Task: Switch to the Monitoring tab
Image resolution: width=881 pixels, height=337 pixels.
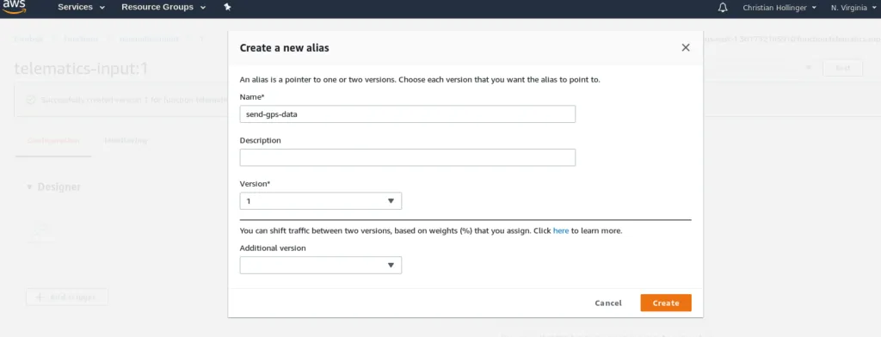Action: pos(126,140)
